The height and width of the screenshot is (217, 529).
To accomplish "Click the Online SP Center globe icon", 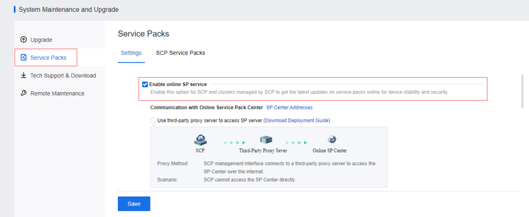I will [332, 139].
